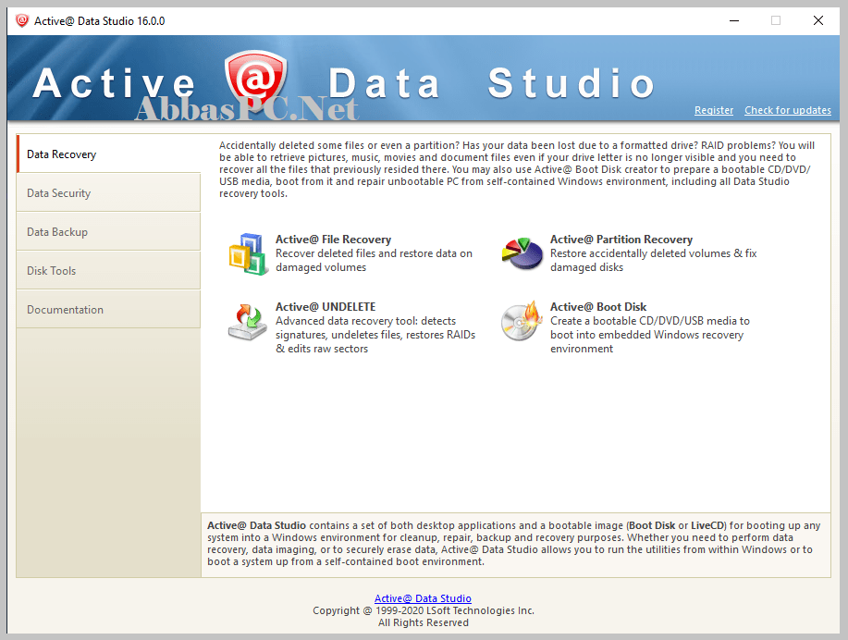
Task: Open the Data Backup tab
Action: coord(109,231)
